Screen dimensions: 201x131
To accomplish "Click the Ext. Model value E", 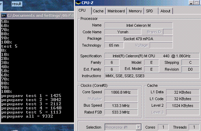I will [x=151, y=69].
